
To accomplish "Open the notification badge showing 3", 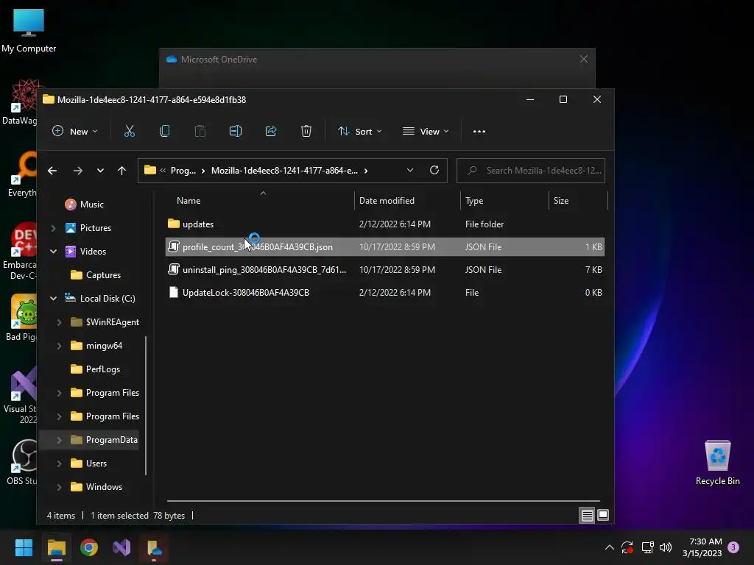I will click(733, 547).
